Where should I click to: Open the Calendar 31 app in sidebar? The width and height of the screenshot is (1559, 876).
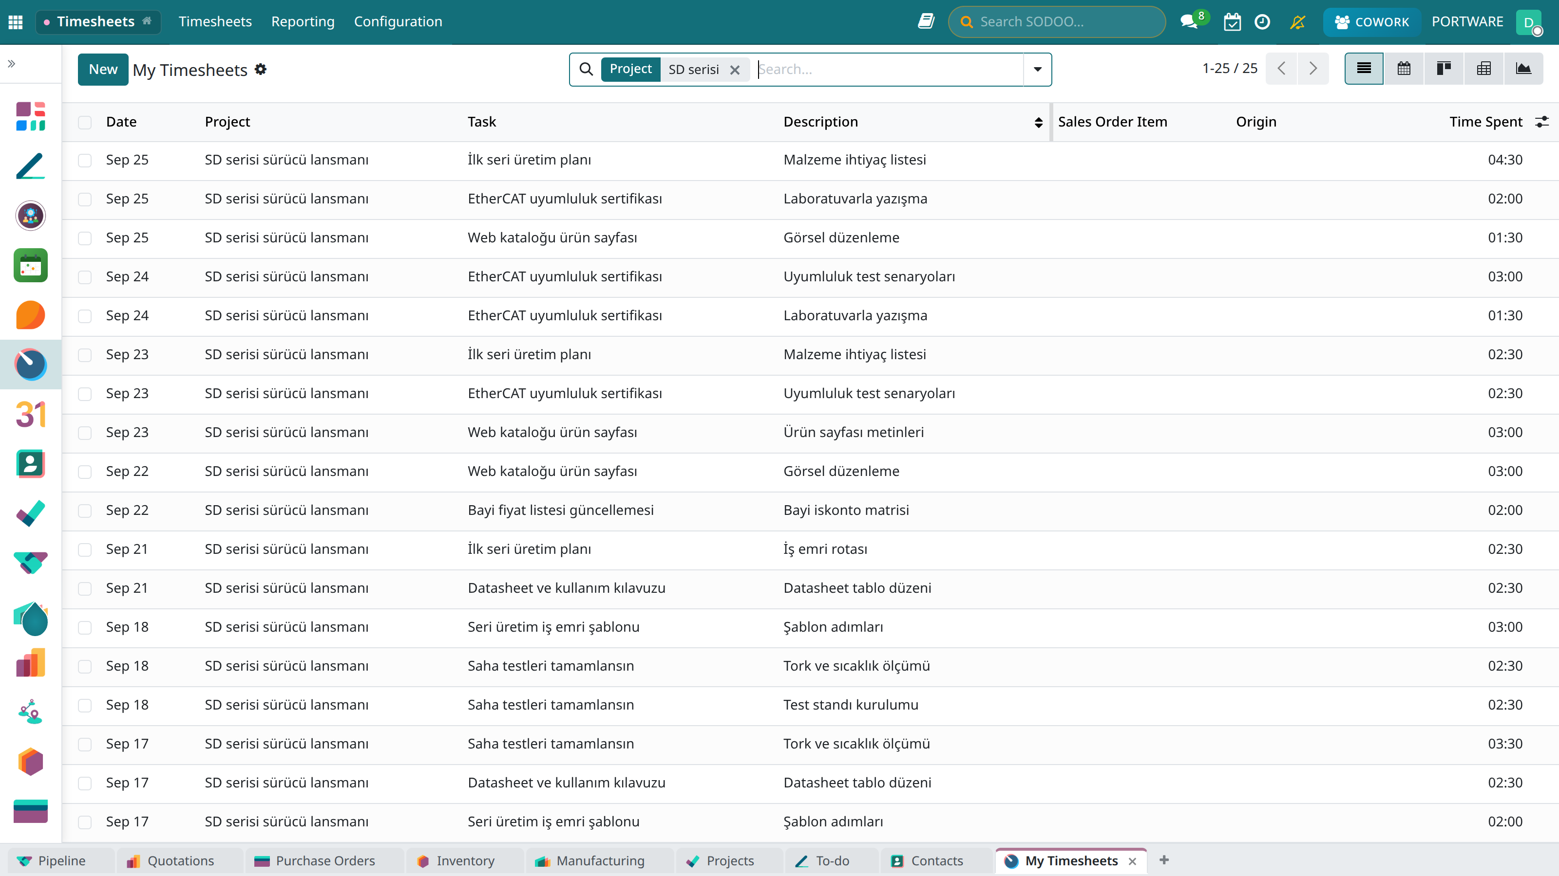tap(30, 414)
